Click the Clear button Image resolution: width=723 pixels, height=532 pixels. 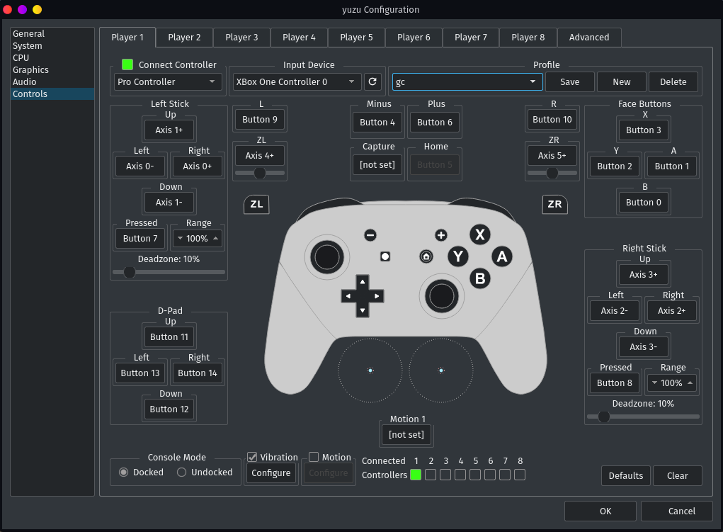(678, 476)
